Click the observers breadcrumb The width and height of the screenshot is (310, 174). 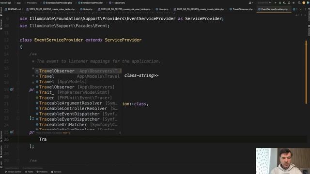tap(117, 3)
